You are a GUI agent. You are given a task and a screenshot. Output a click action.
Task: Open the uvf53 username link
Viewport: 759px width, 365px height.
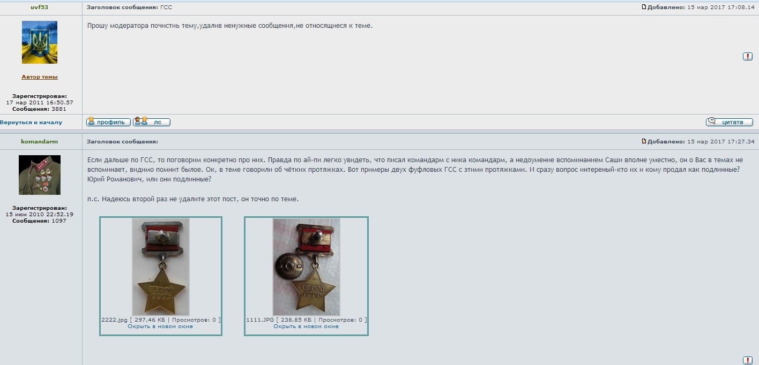(x=40, y=7)
